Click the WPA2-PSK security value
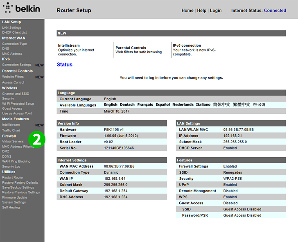Viewport: 298px width, 242px height. pyautogui.click(x=233, y=179)
